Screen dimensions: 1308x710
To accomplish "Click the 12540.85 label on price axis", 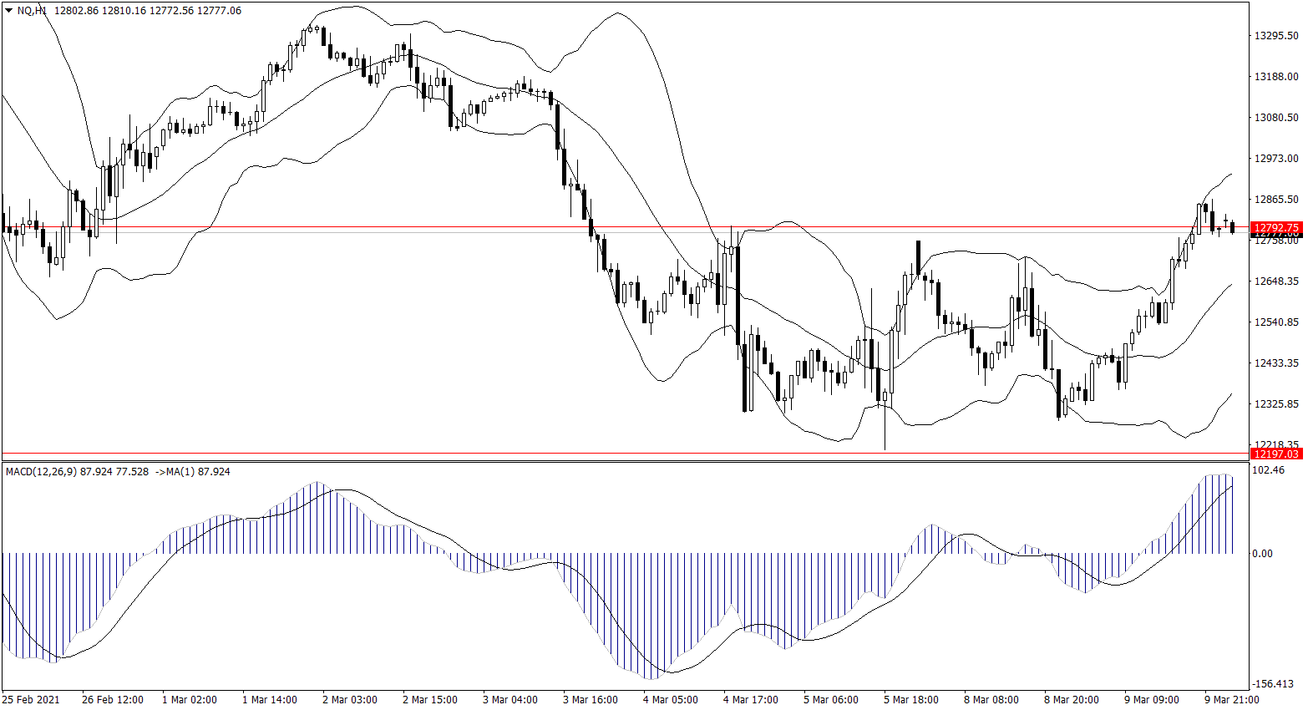I will point(1276,322).
